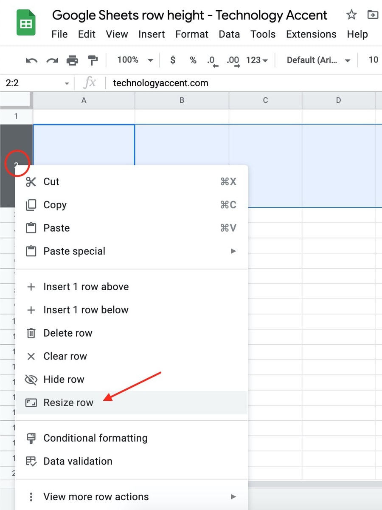
Task: Open the Help menu
Action: click(x=357, y=34)
